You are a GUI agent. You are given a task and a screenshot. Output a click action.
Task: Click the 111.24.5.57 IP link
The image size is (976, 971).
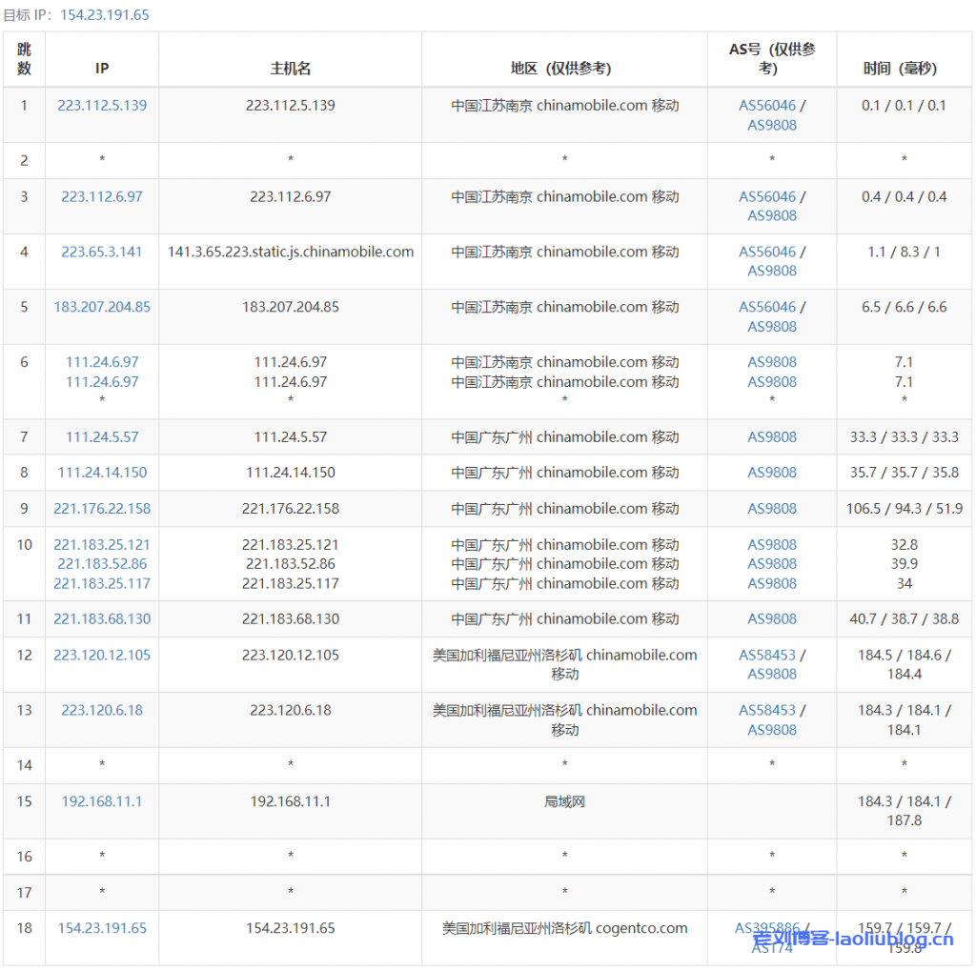coord(102,437)
